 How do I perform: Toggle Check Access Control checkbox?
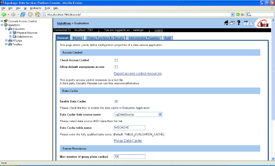116,60
